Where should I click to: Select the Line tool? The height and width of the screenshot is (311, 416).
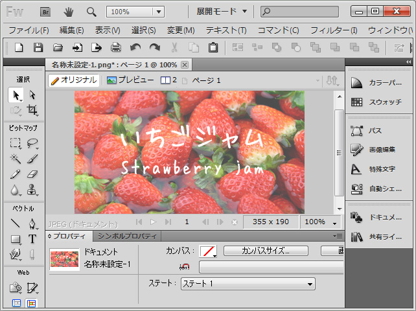[x=16, y=224]
